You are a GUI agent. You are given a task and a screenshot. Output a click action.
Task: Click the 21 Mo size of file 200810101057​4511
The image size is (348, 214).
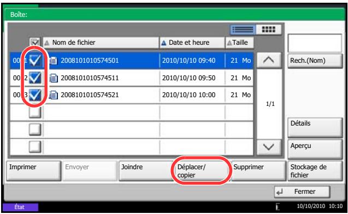(x=240, y=78)
